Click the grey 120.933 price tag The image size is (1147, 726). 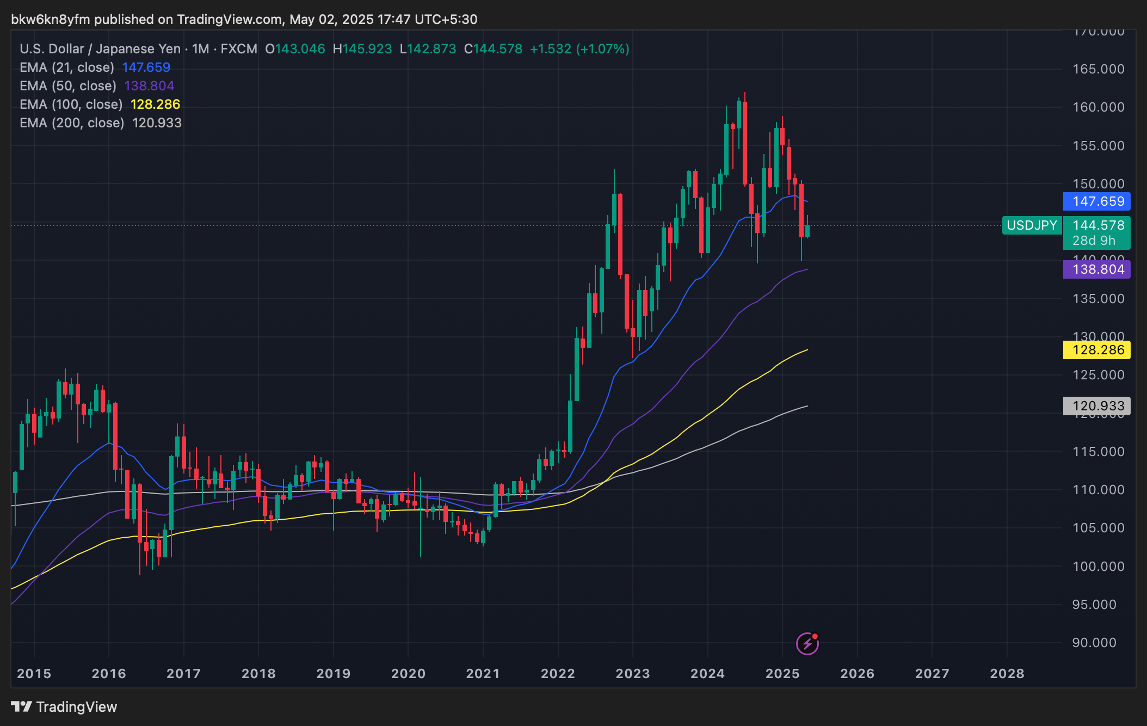pos(1096,406)
